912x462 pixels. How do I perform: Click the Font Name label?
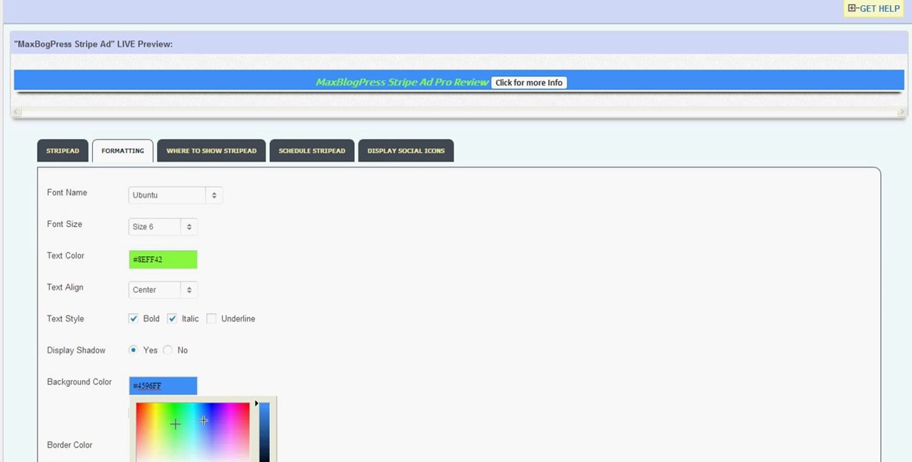point(67,193)
